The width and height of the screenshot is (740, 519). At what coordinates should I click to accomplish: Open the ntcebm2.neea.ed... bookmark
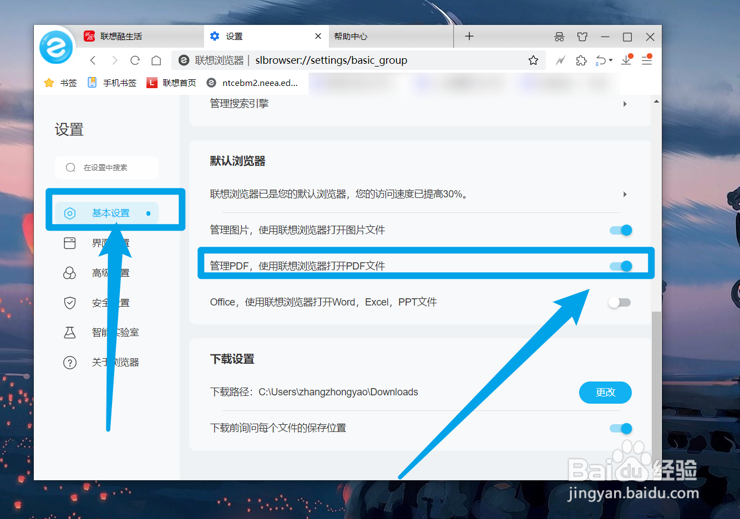coord(252,83)
